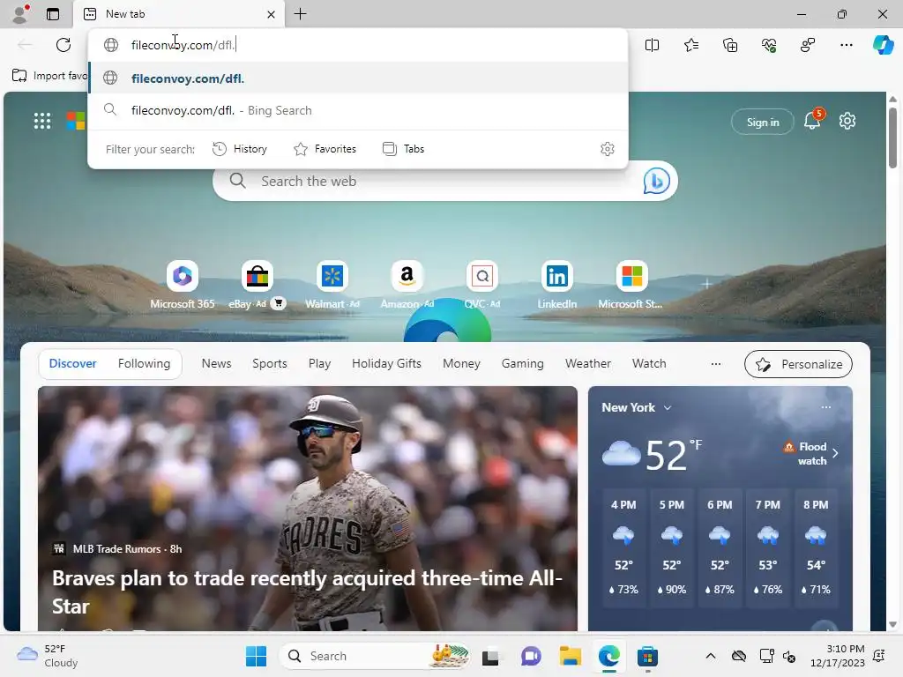
Task: Open News feed category
Action: tap(217, 364)
